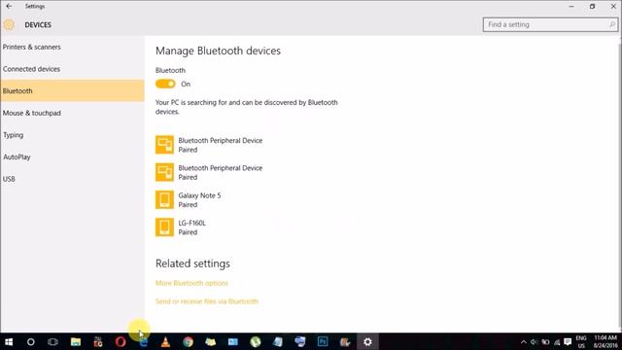Image resolution: width=622 pixels, height=350 pixels.
Task: Open USB settings section
Action: [x=9, y=179]
